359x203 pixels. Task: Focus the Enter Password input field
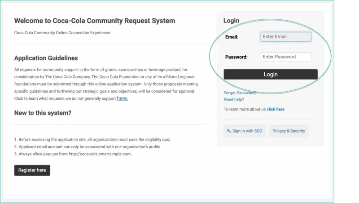pyautogui.click(x=286, y=57)
